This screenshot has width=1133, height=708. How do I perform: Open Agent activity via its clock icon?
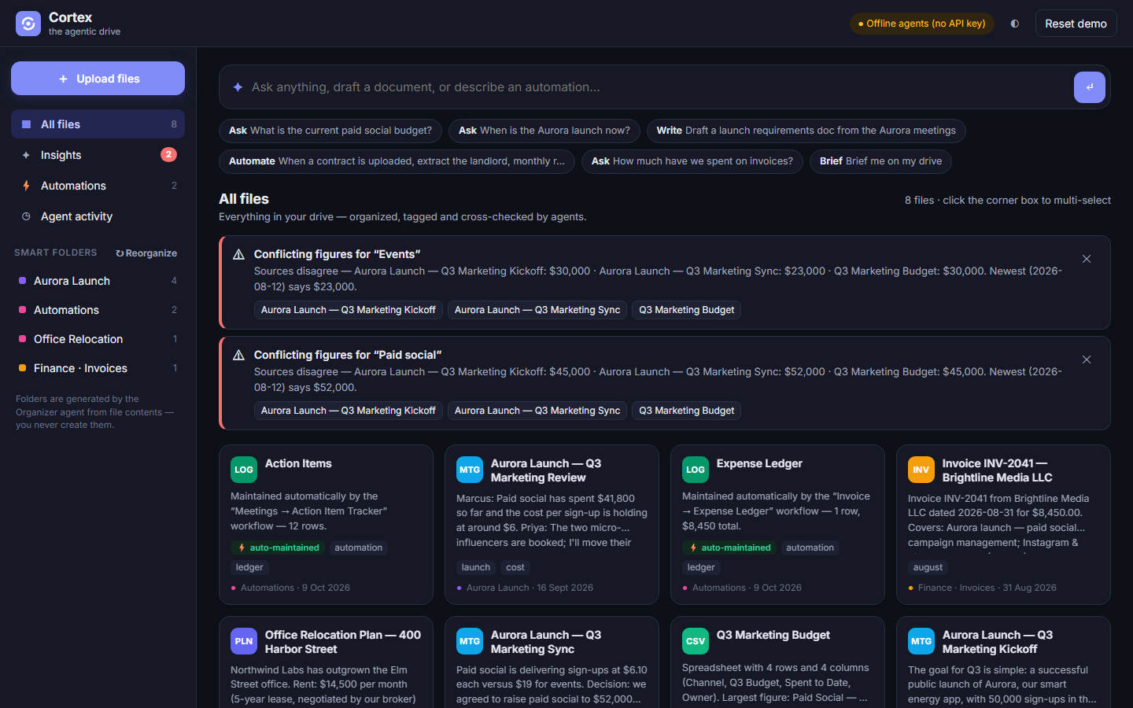coord(26,216)
